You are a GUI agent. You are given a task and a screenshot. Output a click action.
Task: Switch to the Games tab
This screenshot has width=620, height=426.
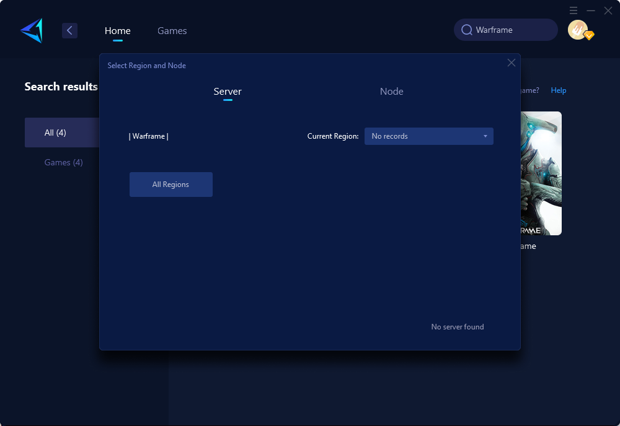pyautogui.click(x=172, y=31)
